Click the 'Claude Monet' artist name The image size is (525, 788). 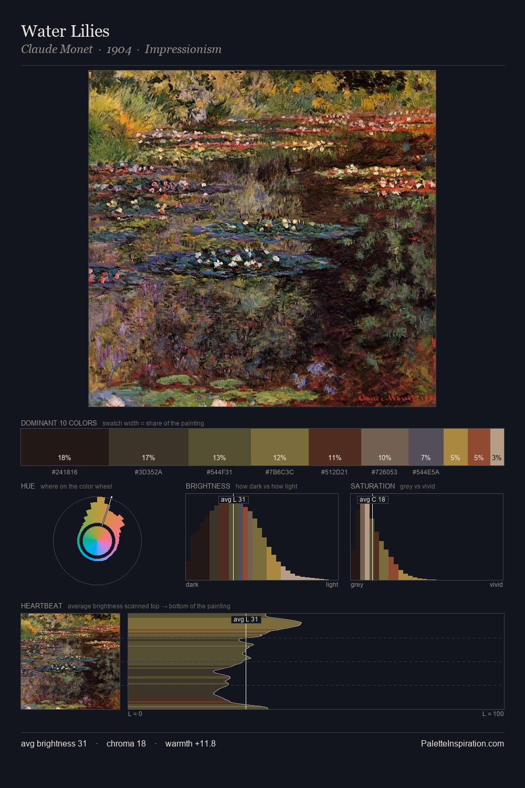coord(57,49)
